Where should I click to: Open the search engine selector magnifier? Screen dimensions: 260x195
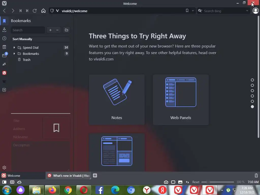(x=200, y=11)
